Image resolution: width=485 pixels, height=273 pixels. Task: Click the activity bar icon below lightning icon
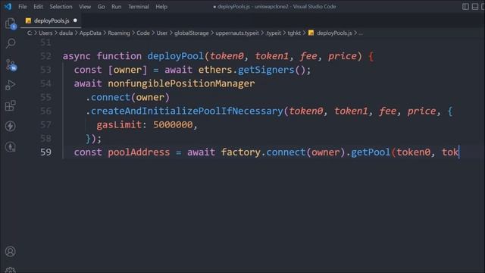(x=10, y=146)
